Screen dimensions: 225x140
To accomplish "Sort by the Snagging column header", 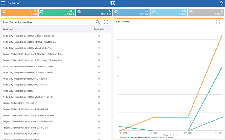I will click(99, 29).
